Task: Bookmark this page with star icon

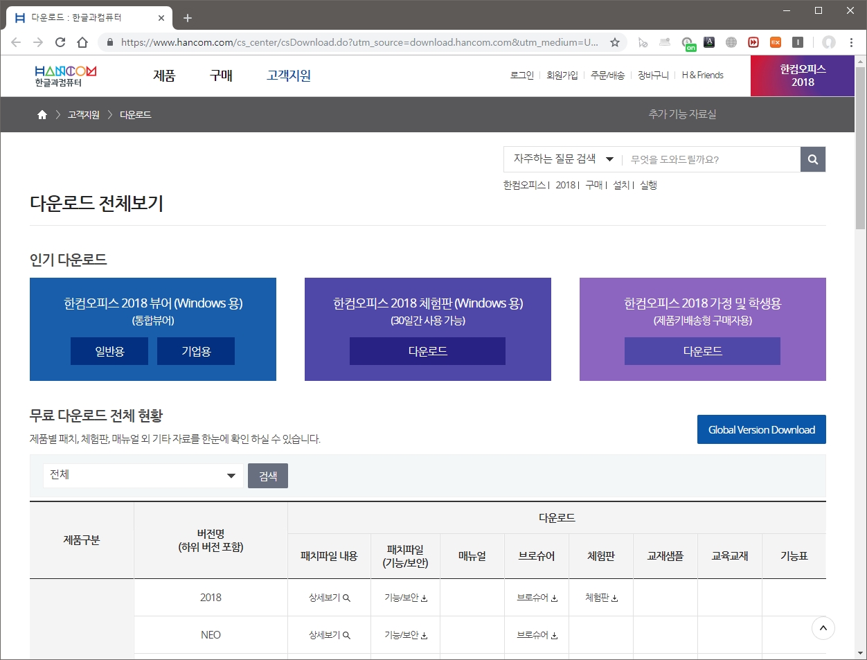Action: (614, 42)
